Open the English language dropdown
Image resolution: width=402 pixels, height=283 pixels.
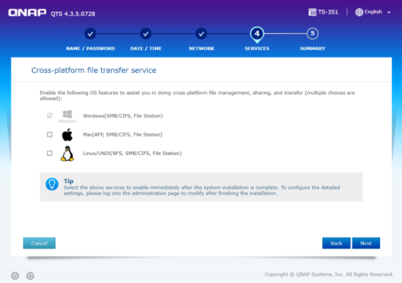coord(373,12)
